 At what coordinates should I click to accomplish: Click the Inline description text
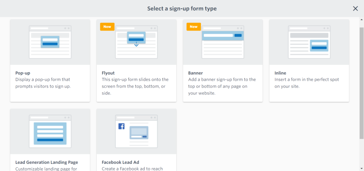(x=307, y=83)
